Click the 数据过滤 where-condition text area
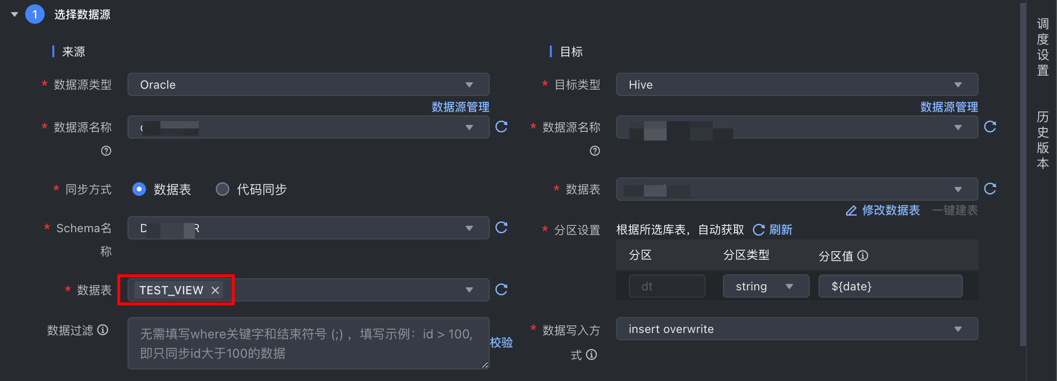Image resolution: width=1057 pixels, height=381 pixels. 308,343
